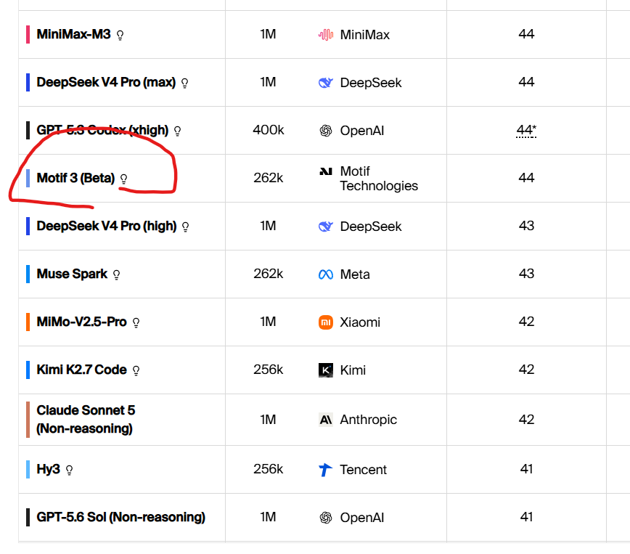The image size is (630, 554).
Task: Click the Kimi black K logo
Action: point(326,370)
